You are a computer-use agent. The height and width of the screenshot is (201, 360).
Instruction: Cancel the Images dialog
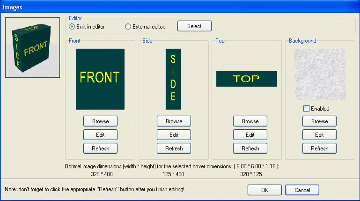click(302, 190)
